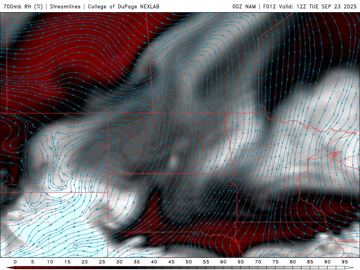Click the "College of DuPage NEXLAB" text
This screenshot has height=270, width=360.
123,6
